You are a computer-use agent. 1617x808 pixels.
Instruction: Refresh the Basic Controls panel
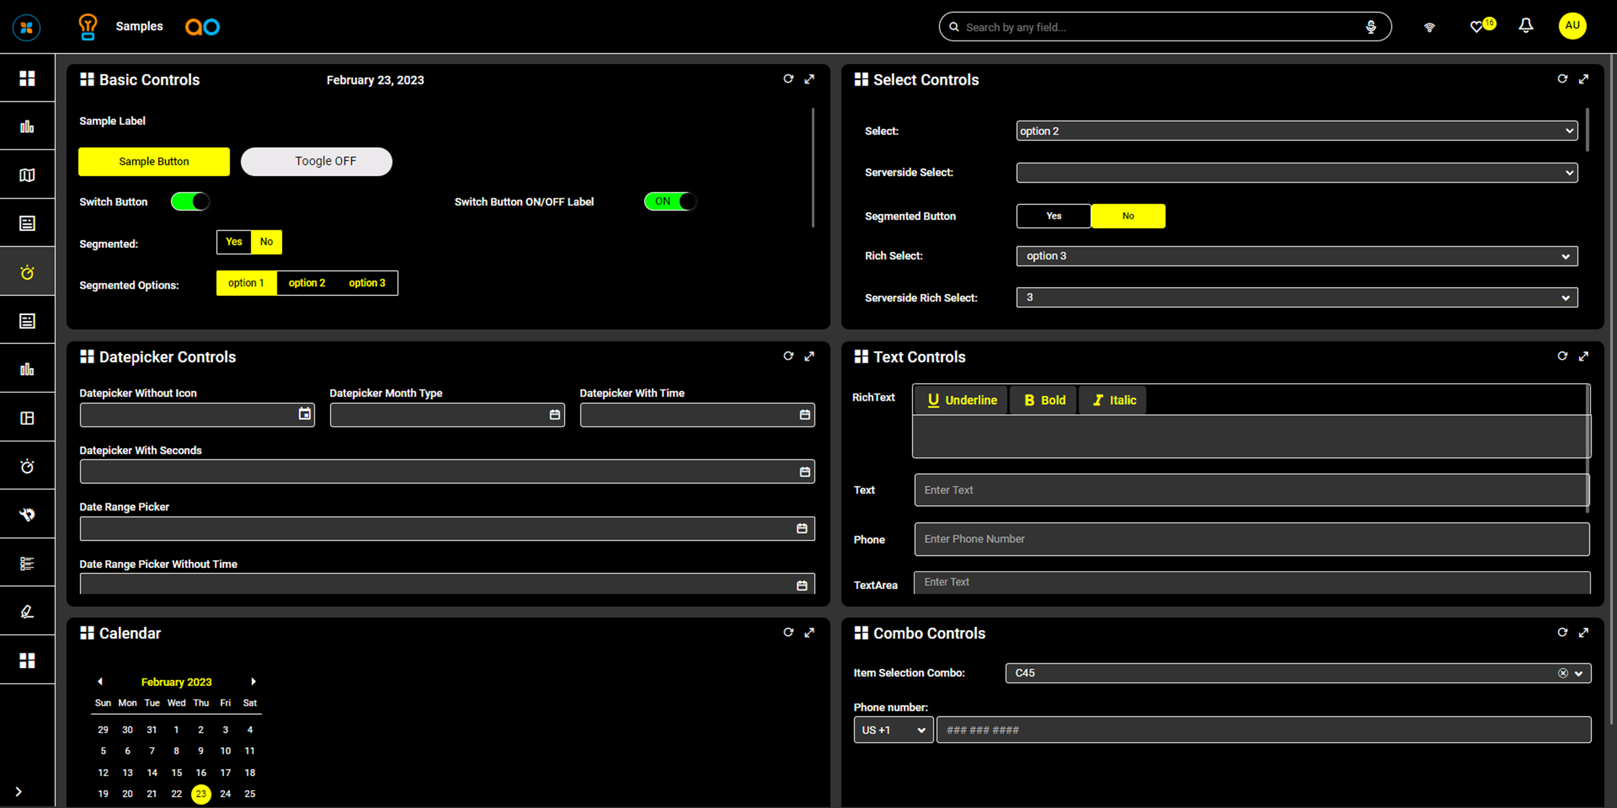pyautogui.click(x=789, y=79)
